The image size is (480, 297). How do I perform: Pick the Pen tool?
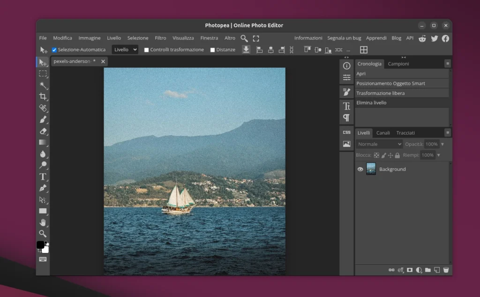pos(43,188)
